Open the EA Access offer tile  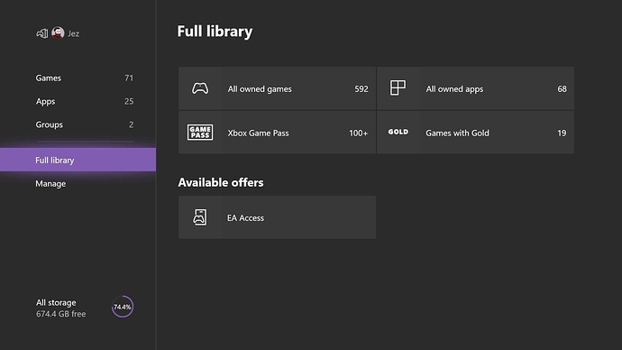click(x=277, y=217)
